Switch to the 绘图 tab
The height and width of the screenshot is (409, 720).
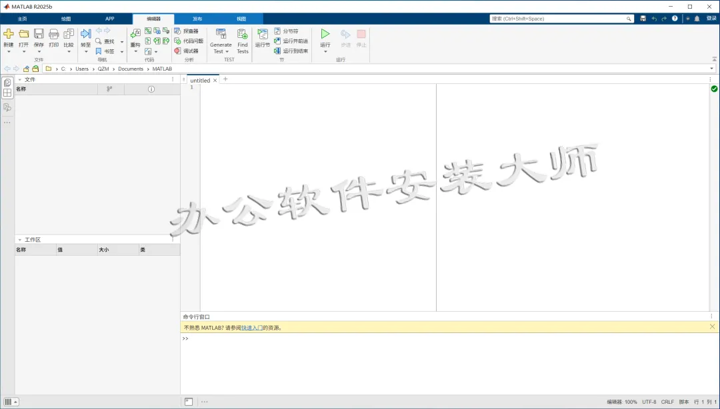click(66, 19)
